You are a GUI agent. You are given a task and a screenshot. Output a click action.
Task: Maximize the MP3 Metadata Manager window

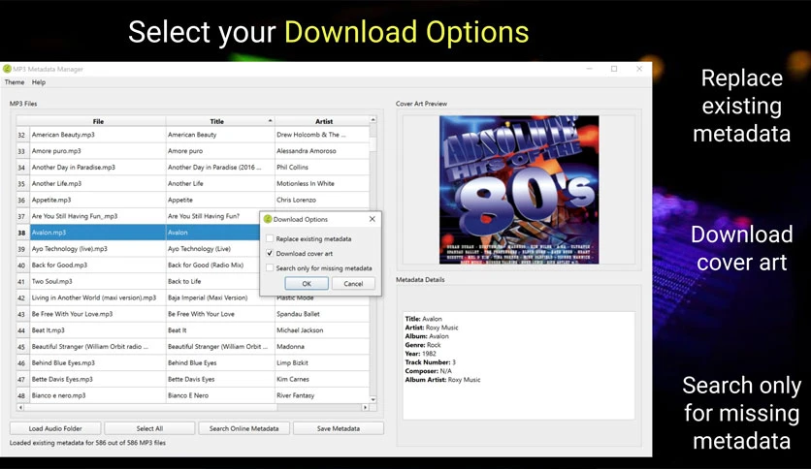614,69
